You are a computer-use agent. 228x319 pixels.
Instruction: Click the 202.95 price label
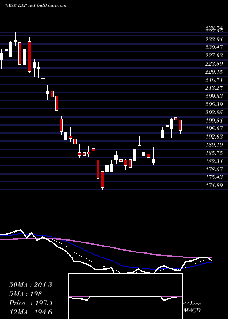213,113
